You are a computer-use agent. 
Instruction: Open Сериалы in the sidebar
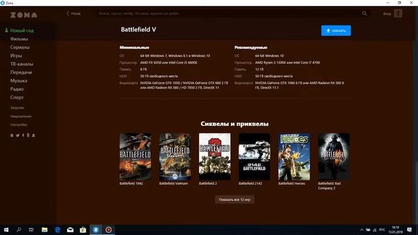click(20, 47)
